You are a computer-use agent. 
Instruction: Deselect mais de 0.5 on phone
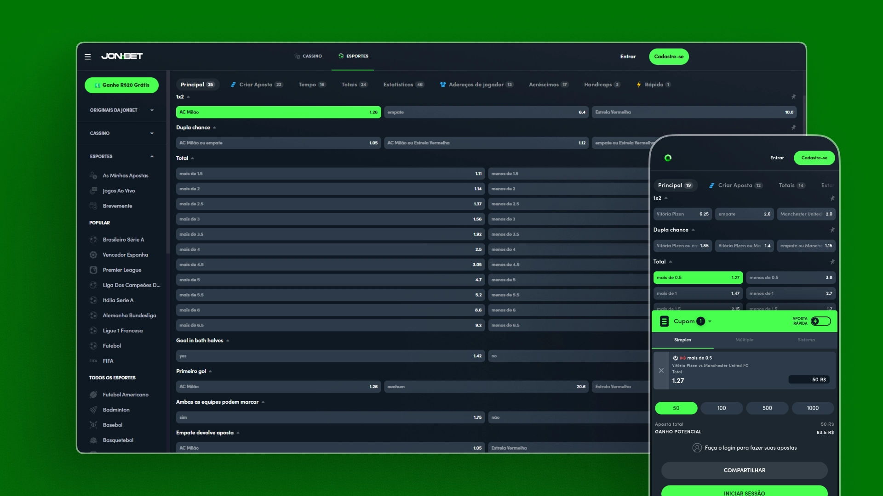(698, 277)
